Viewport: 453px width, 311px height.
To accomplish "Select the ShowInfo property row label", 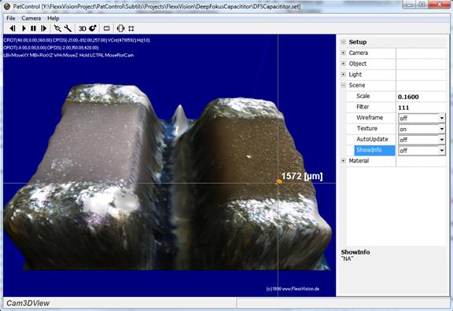I will pos(374,150).
